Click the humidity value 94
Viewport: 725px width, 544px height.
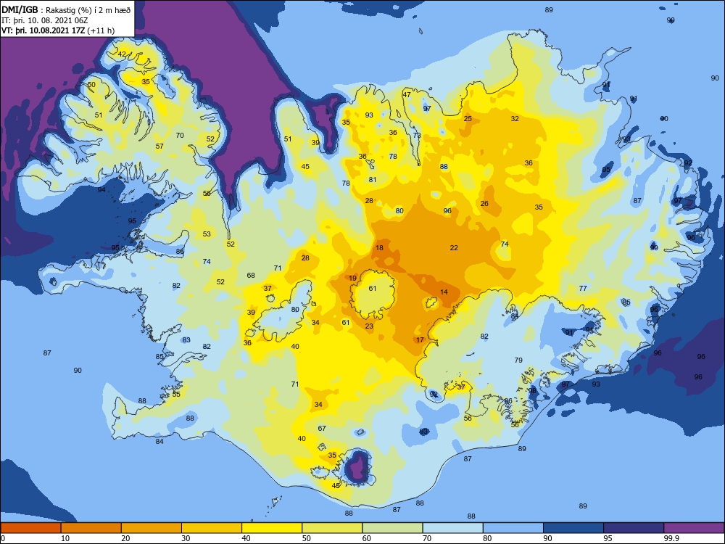pyautogui.click(x=101, y=190)
